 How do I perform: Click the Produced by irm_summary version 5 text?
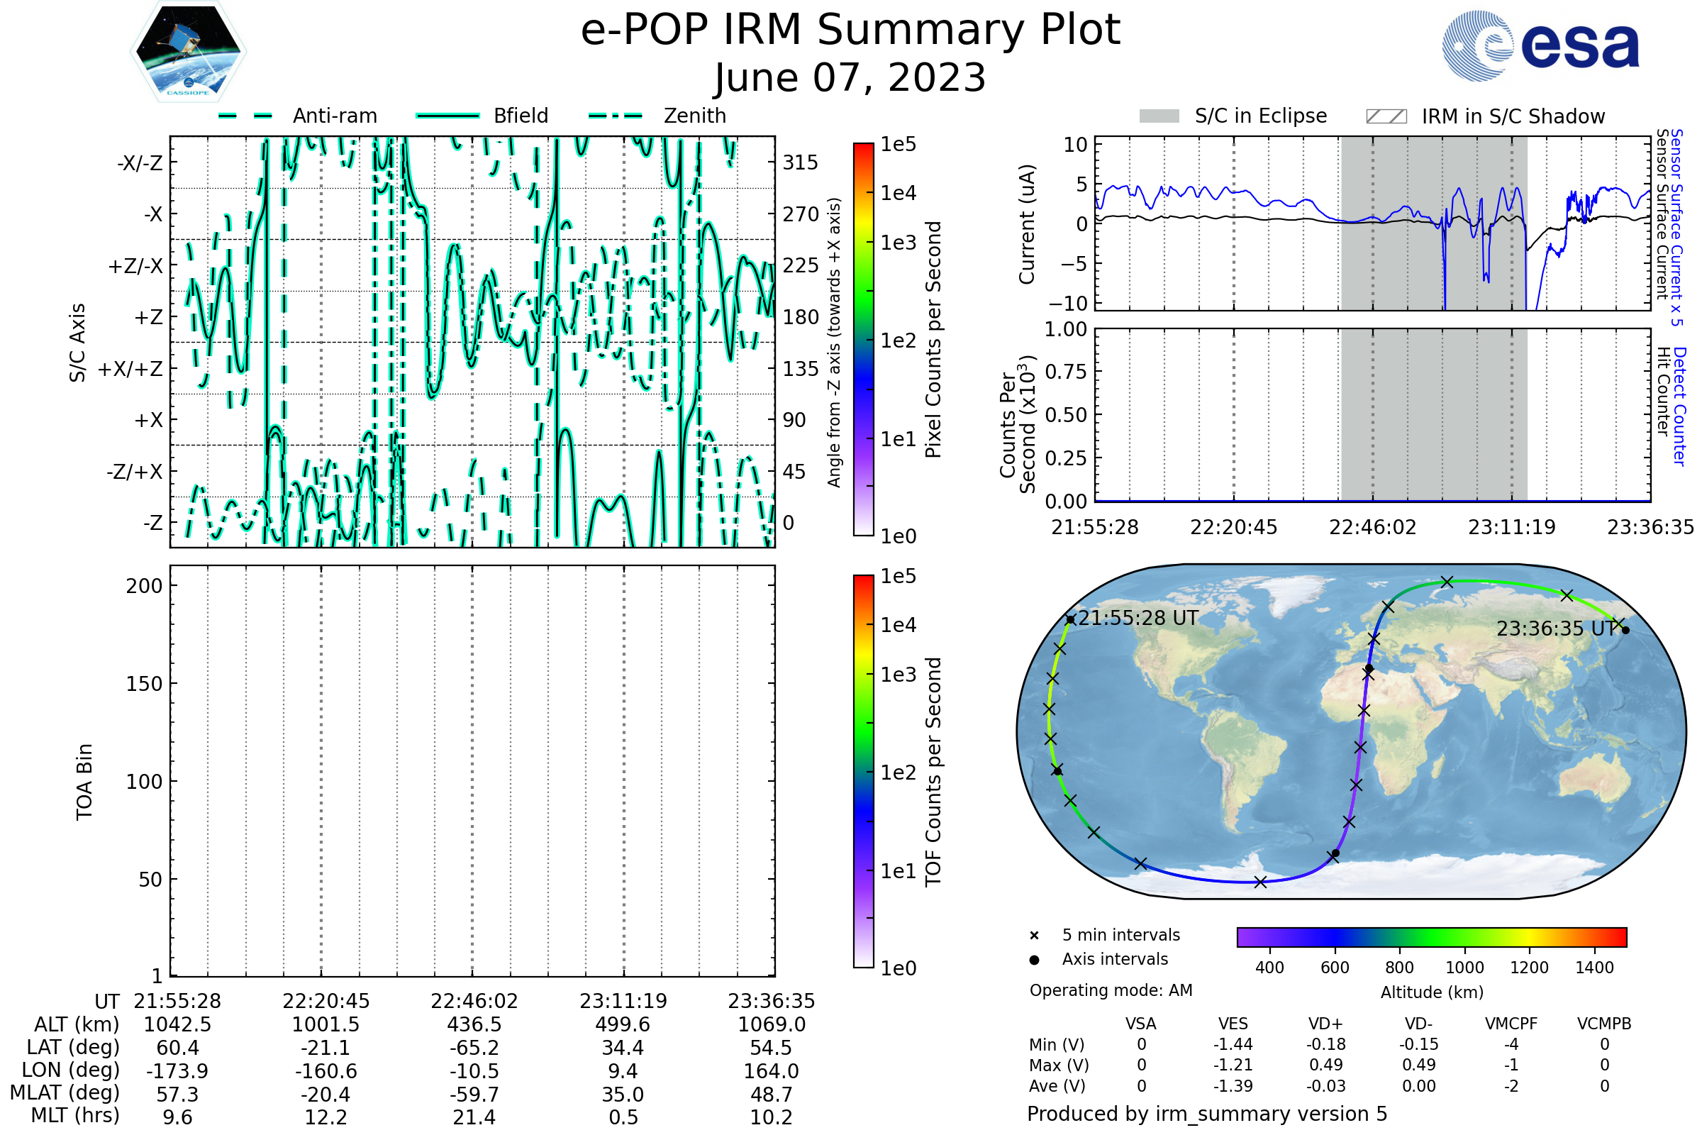click(1207, 1114)
